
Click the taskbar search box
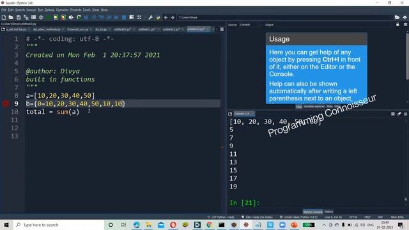(59, 225)
